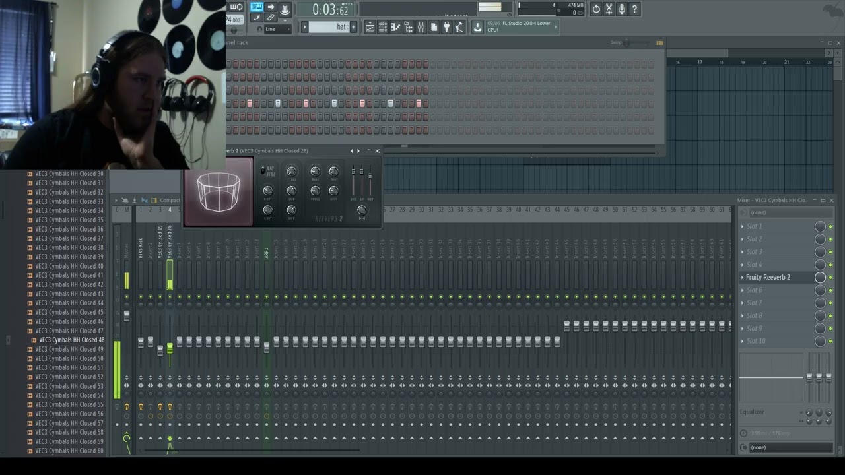
Task: Open mixer output (none) dropdown
Action: (x=791, y=447)
